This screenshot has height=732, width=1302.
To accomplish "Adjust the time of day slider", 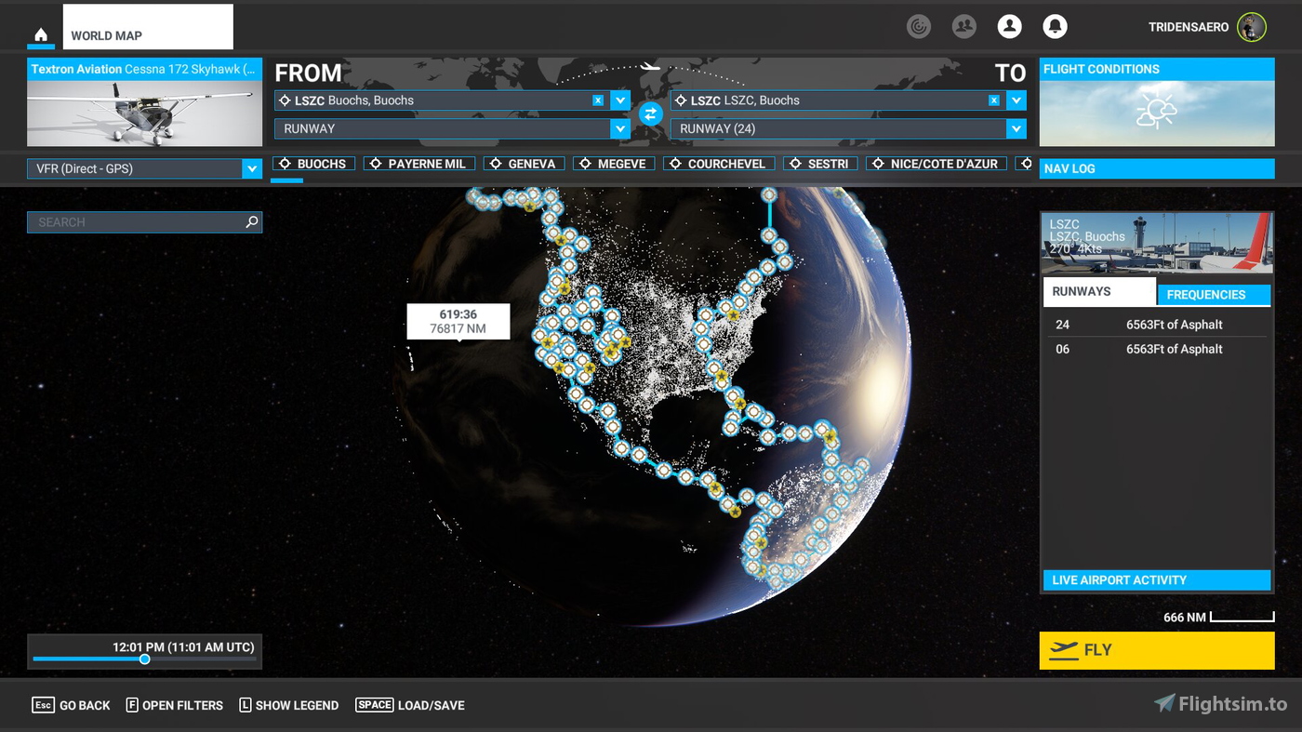I will tap(144, 659).
